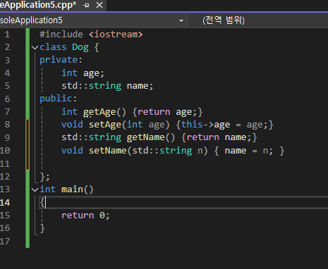This screenshot has width=328, height=269.
Task: Open the (전역 범위) scope dropdown
Action: [x=258, y=20]
